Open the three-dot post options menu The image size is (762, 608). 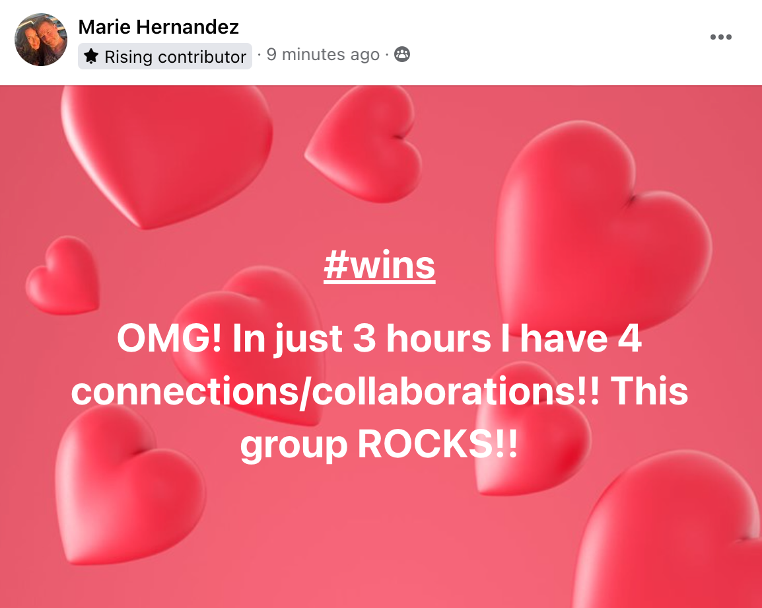[720, 37]
